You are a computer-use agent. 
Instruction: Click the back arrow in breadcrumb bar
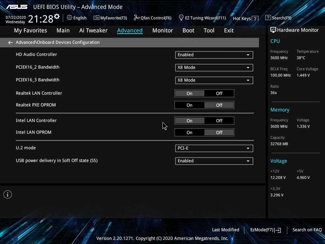tap(10, 42)
